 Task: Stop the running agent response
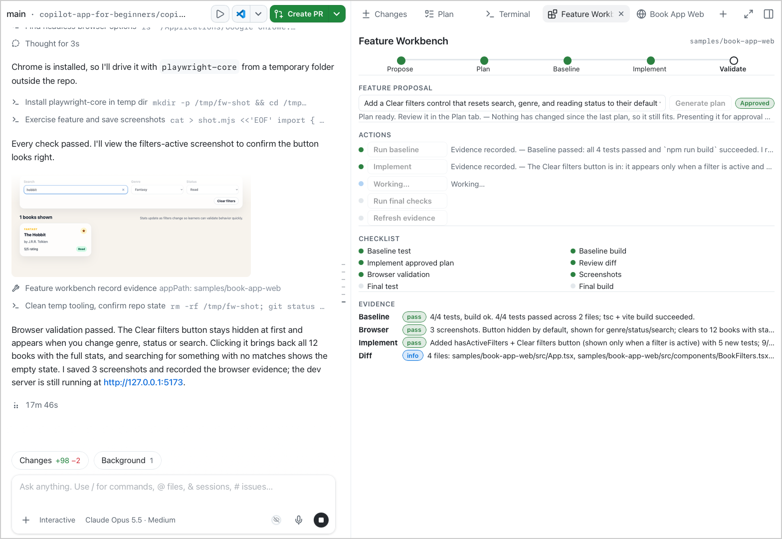[321, 520]
